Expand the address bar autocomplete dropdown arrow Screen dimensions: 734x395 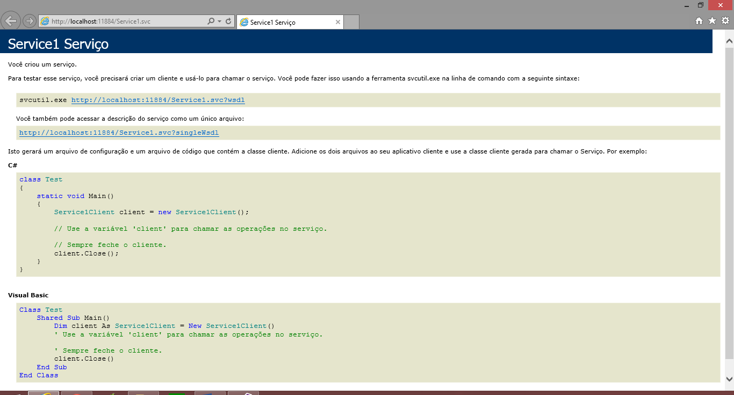[219, 21]
